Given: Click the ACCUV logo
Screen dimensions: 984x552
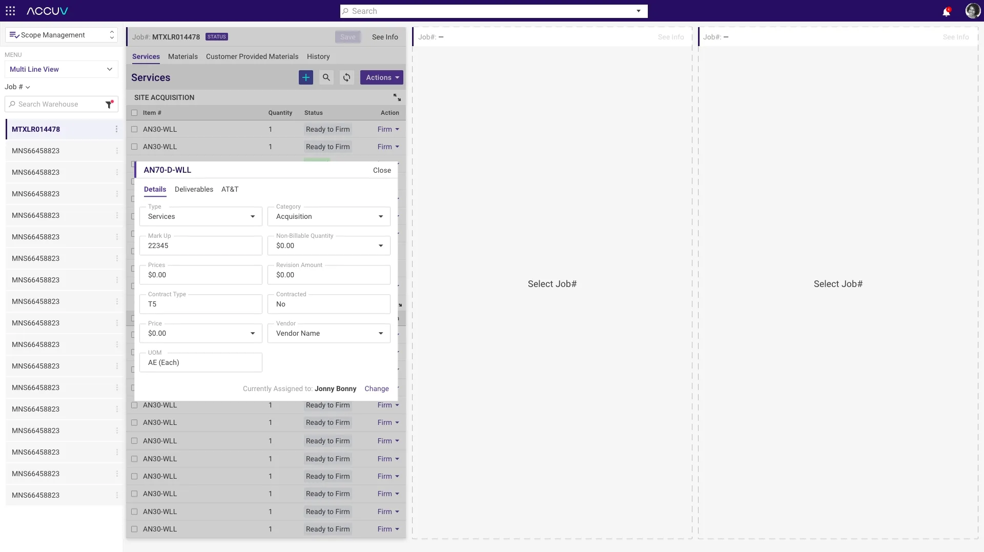Looking at the screenshot, I should pyautogui.click(x=47, y=11).
